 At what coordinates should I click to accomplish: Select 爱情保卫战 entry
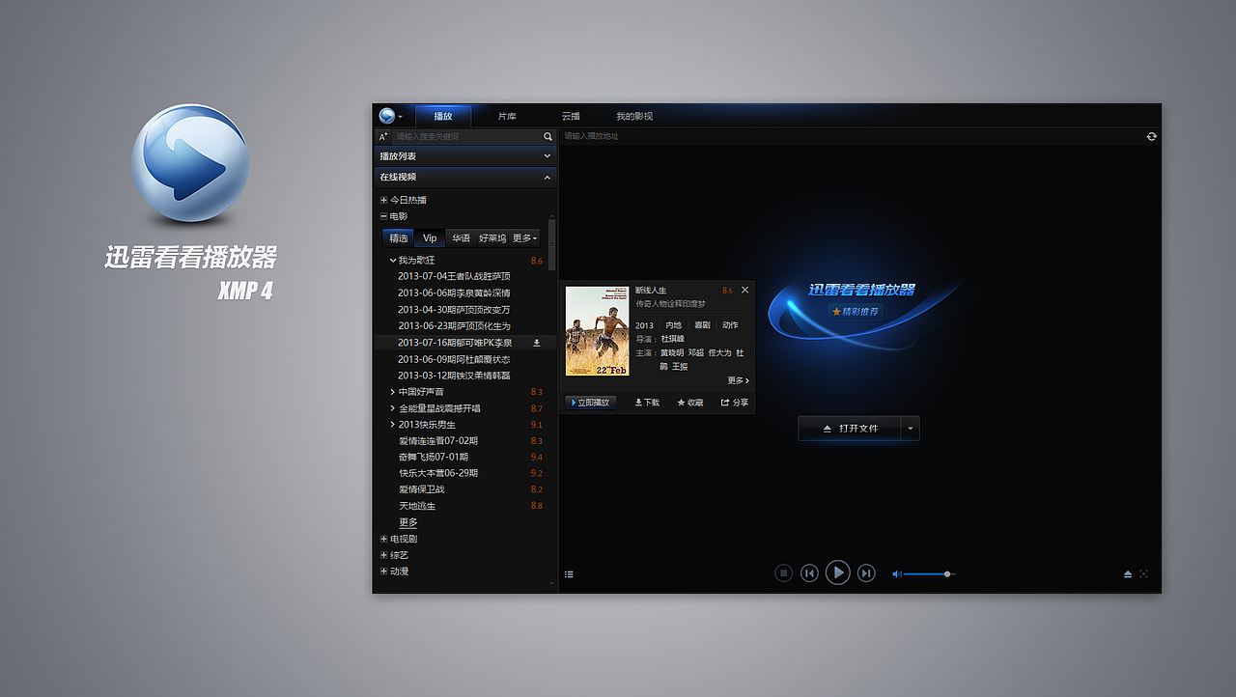pyautogui.click(x=422, y=489)
